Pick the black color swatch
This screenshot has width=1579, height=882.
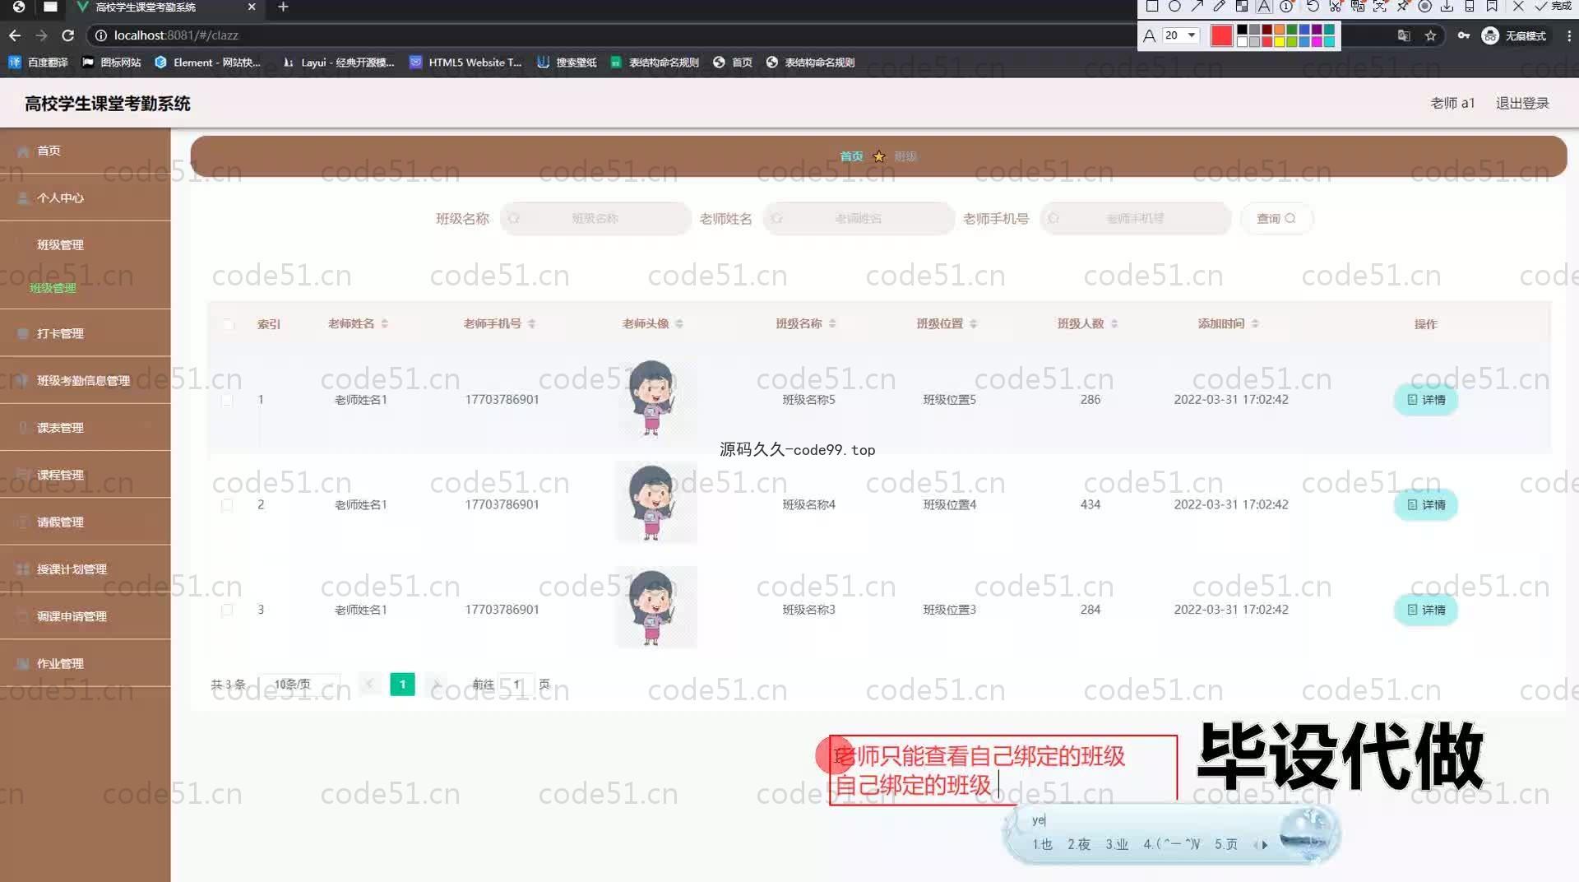(x=1242, y=30)
